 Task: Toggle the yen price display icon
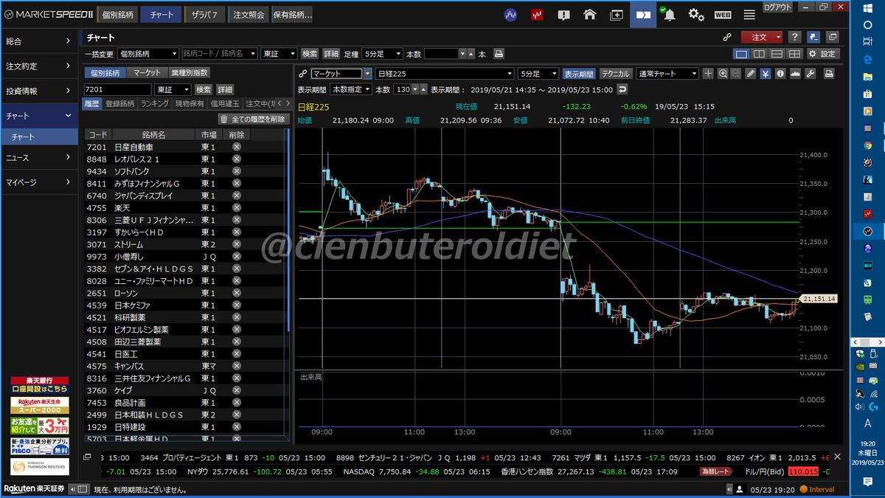coord(766,74)
